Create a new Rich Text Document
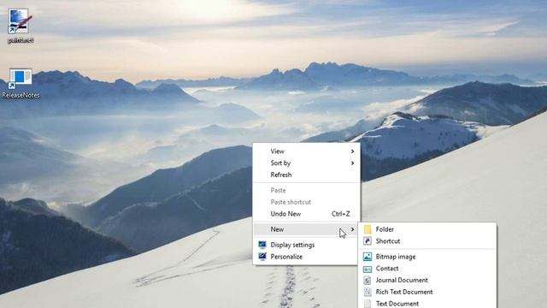This screenshot has height=308, width=547. point(427,292)
